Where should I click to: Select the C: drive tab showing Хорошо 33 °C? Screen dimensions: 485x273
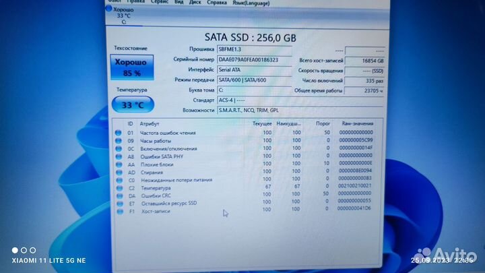[x=124, y=16]
